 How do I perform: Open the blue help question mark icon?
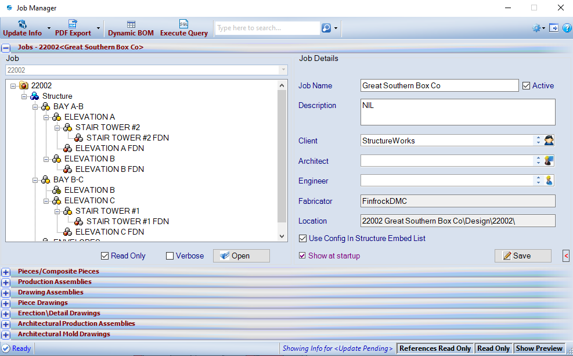tap(567, 28)
